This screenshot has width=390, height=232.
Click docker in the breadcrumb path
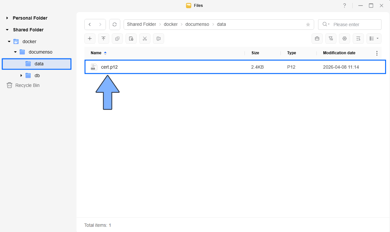(x=171, y=25)
